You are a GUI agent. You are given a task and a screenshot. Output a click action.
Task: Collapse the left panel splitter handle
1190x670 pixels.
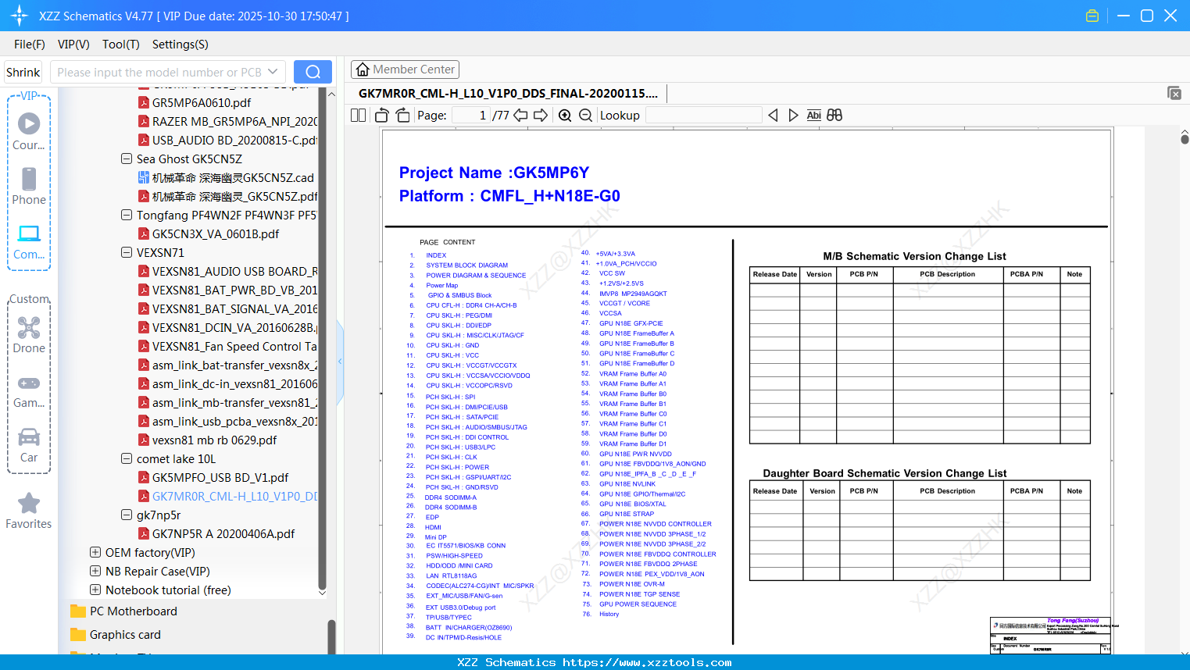[340, 361]
